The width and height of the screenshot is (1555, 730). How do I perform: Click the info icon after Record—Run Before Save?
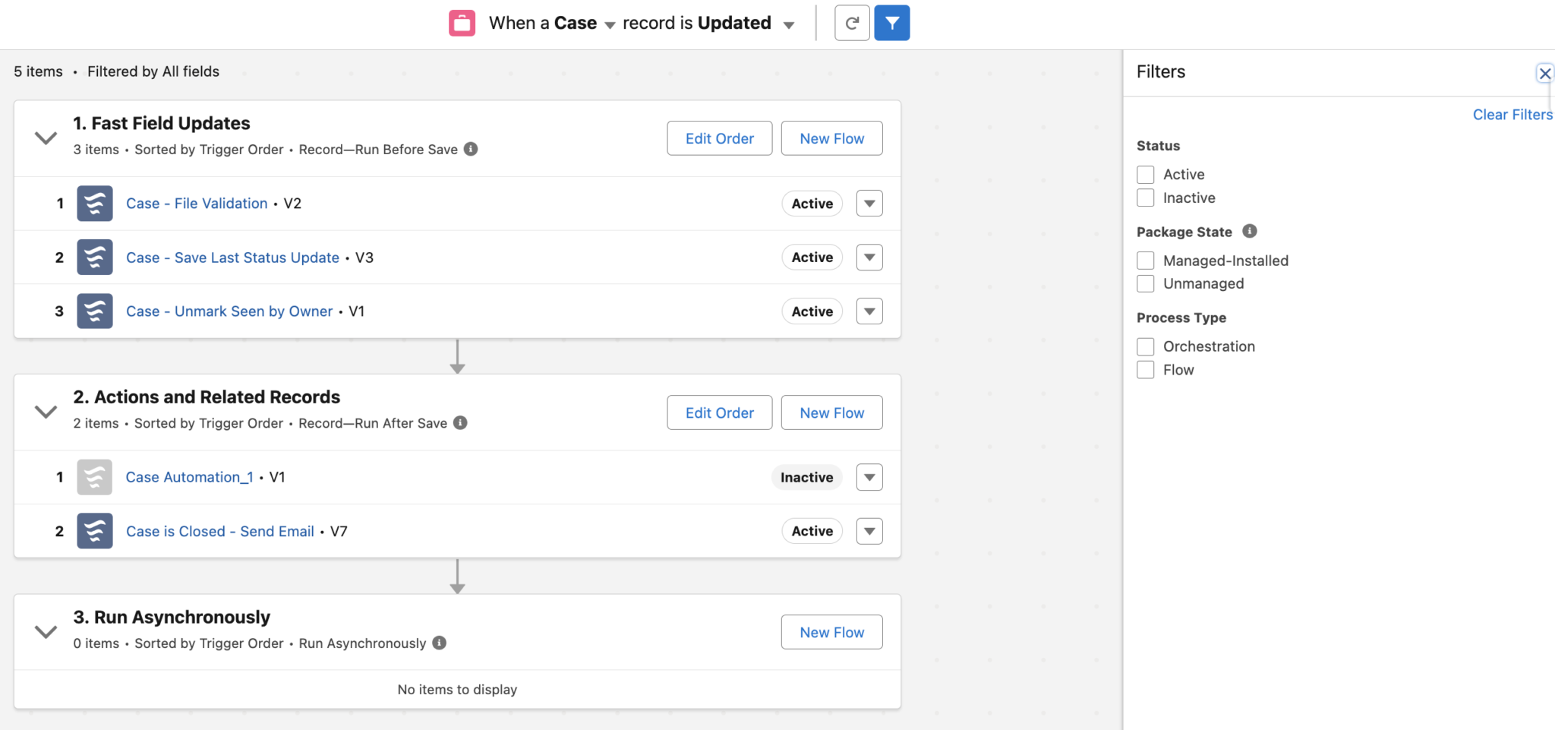(471, 149)
